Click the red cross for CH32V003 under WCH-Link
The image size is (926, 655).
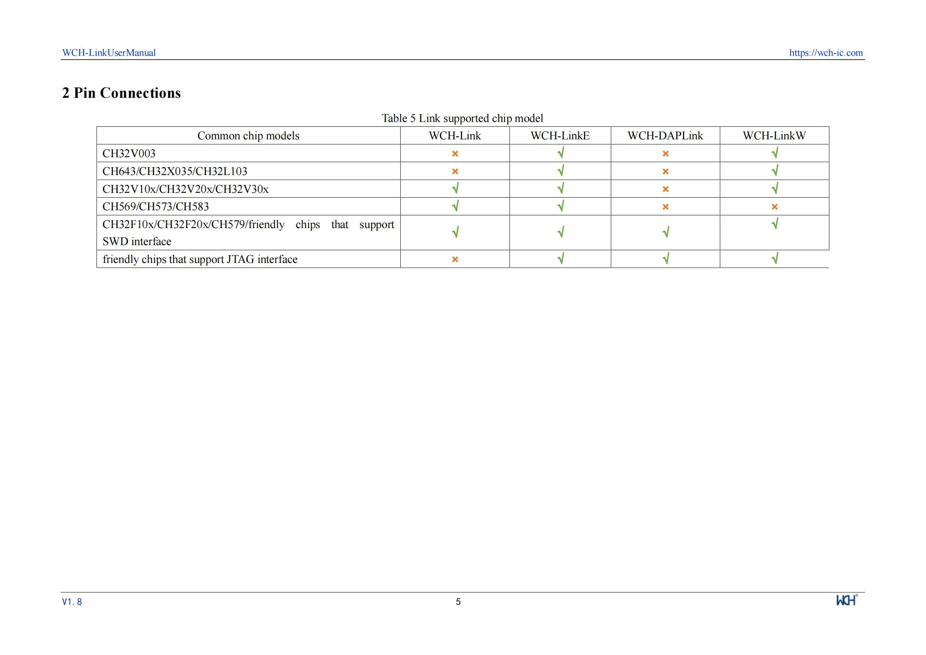(455, 154)
